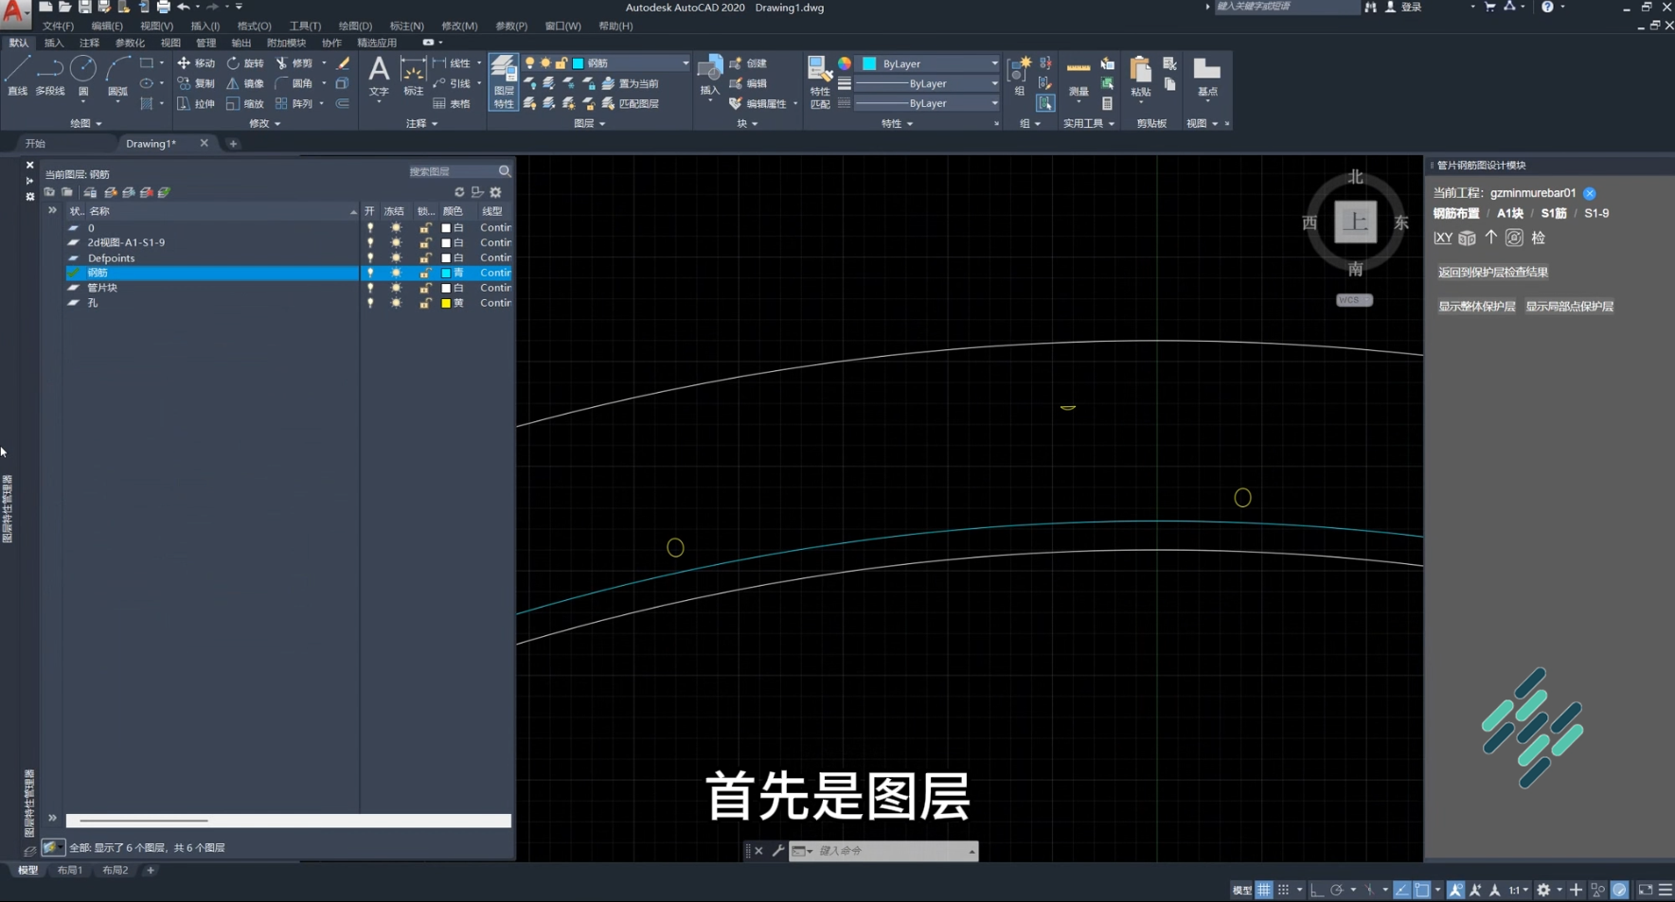Viewport: 1675px width, 902px height.
Task: Toggle grid display in status bar
Action: (1264, 890)
